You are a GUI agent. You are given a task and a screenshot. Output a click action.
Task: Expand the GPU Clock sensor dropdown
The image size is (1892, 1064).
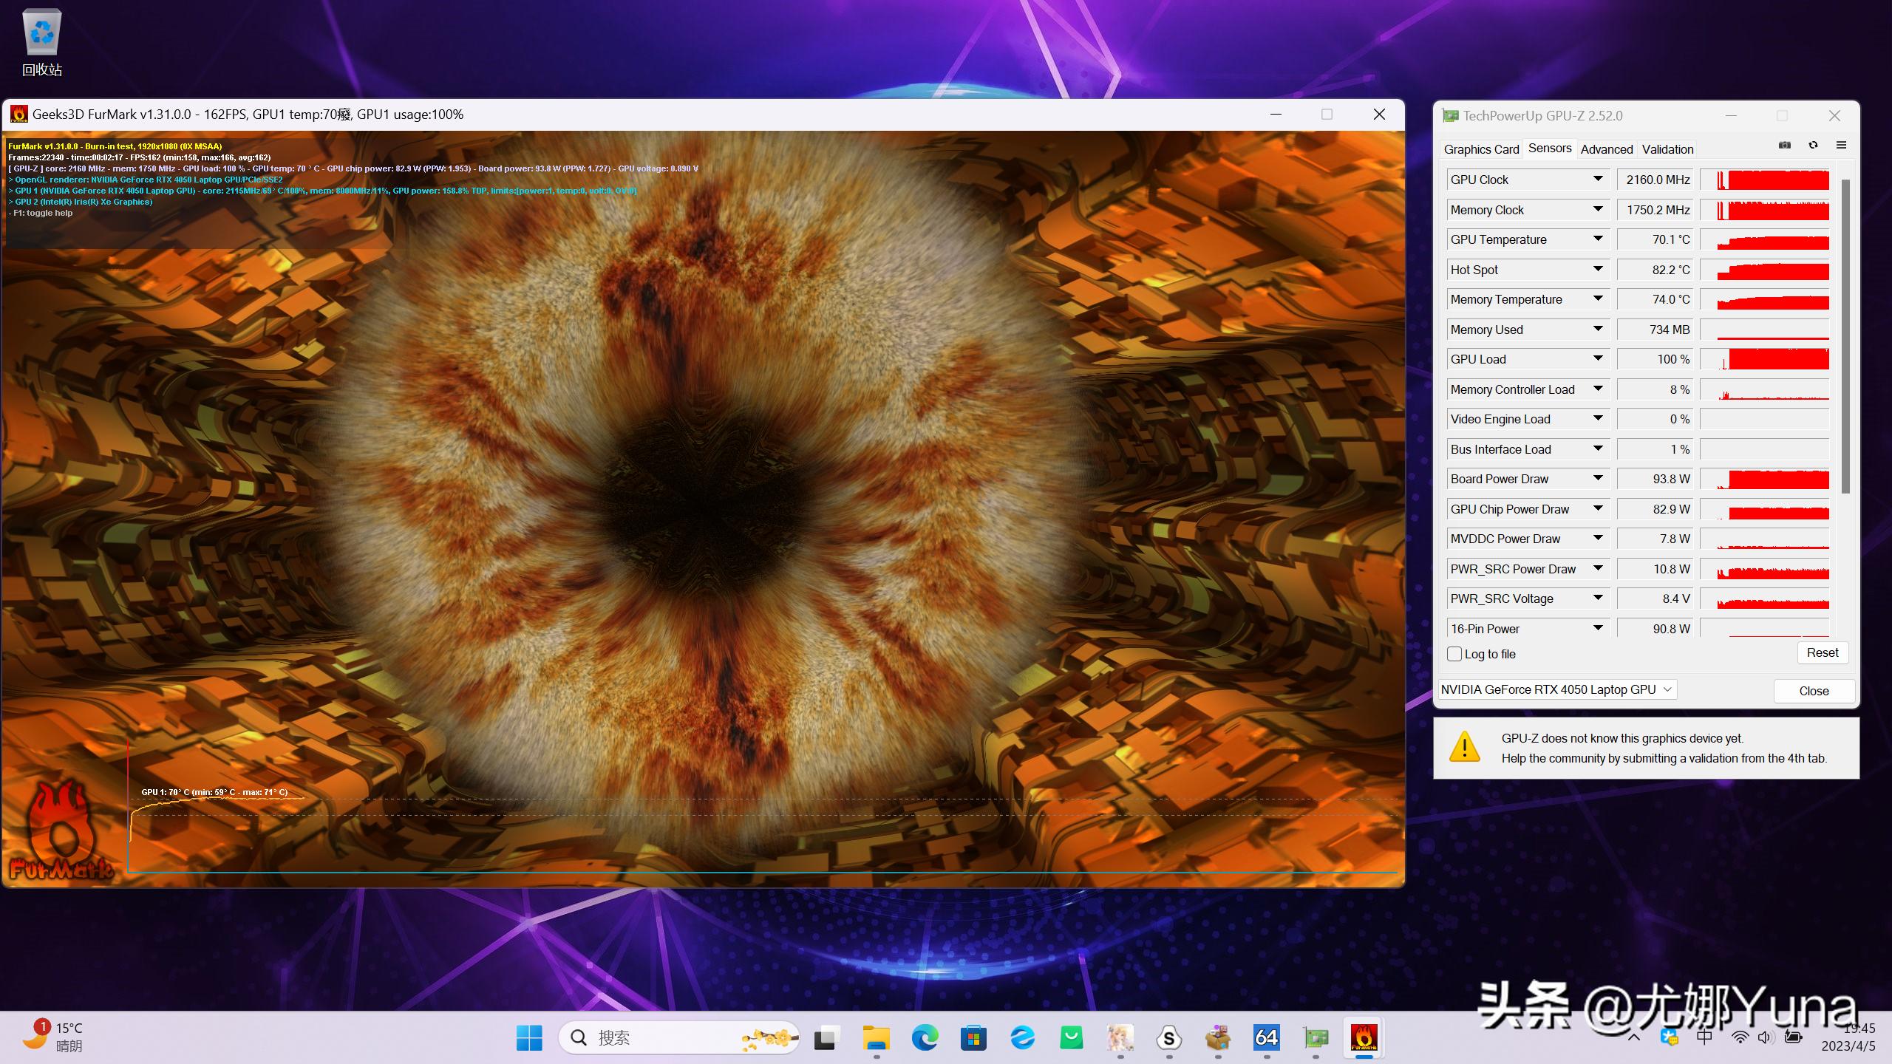pos(1598,180)
